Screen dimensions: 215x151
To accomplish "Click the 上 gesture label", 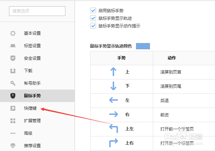I will (127, 72).
